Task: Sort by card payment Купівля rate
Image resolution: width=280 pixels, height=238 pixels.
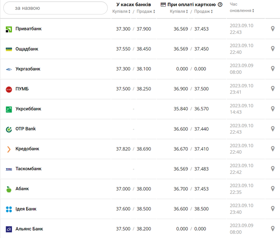Action: coord(179,11)
